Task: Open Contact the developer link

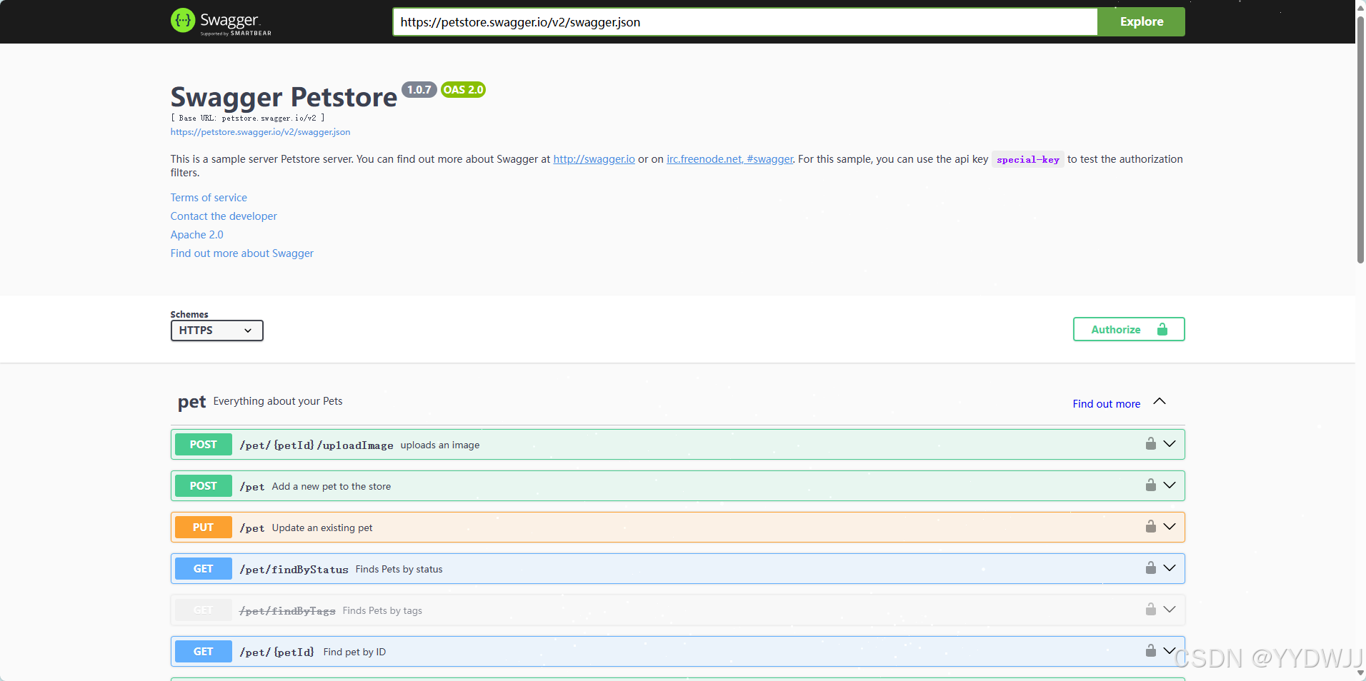Action: pos(224,216)
